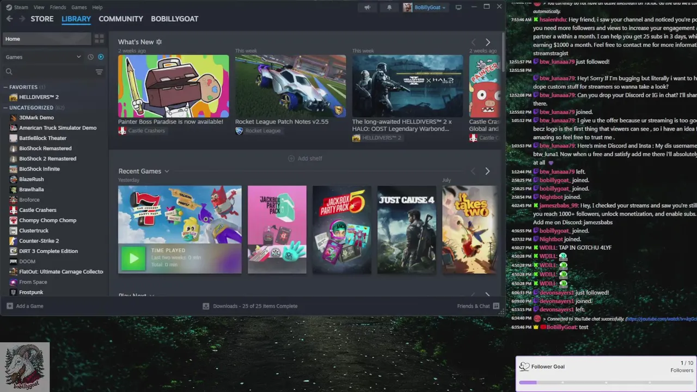Viewport: 697px width, 392px height.
Task: Go forward with the navigation forward arrow
Action: pyautogui.click(x=22, y=19)
